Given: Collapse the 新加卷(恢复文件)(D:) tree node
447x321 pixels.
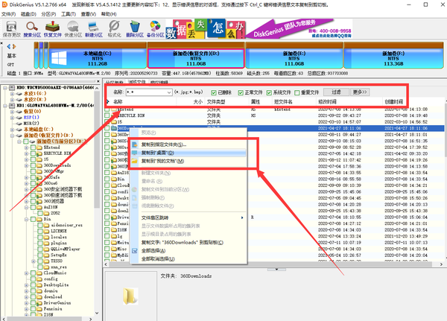Looking at the screenshot, I should point(13,135).
